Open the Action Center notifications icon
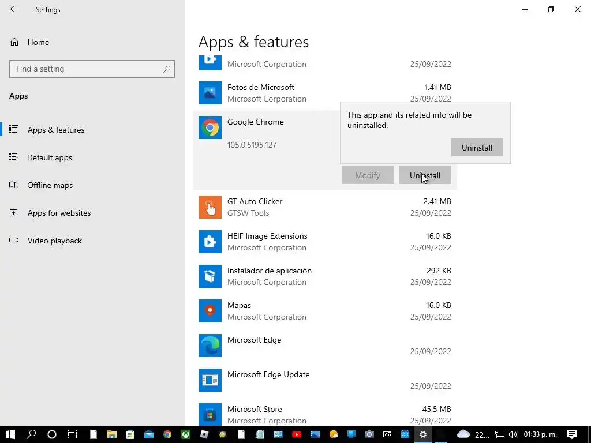 click(572, 434)
